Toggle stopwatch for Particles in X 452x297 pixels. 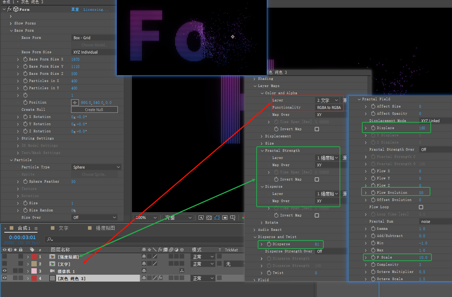pyautogui.click(x=25, y=81)
